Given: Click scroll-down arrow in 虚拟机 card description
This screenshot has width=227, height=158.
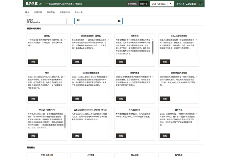Looking at the screenshot, I should pos(65,56).
